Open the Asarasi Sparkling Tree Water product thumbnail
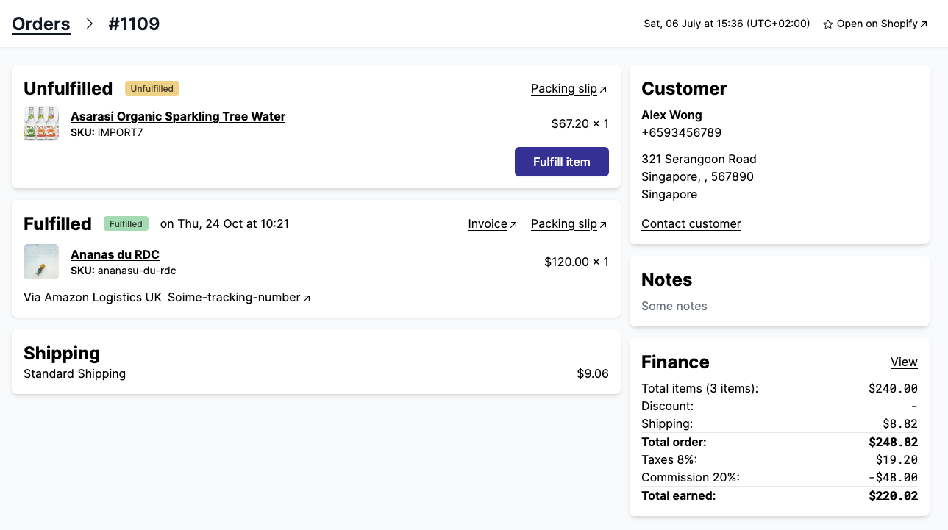Viewport: 948px width, 530px height. pyautogui.click(x=41, y=123)
